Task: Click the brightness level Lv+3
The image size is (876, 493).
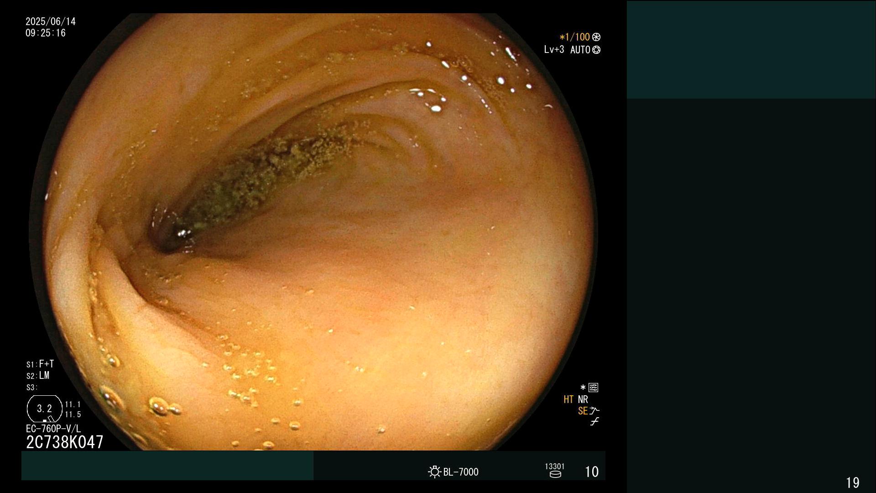Action: pyautogui.click(x=554, y=49)
